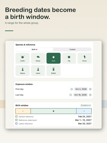Click the Latest reference blue legend swatch

click(x=16, y=124)
